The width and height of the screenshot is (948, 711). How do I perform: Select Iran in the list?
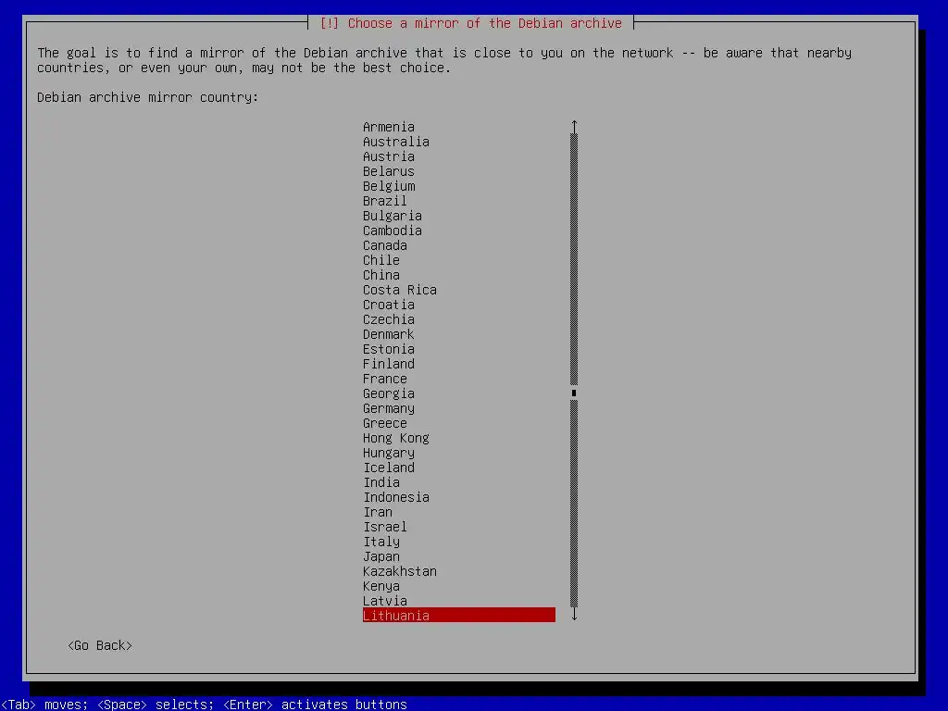(378, 512)
